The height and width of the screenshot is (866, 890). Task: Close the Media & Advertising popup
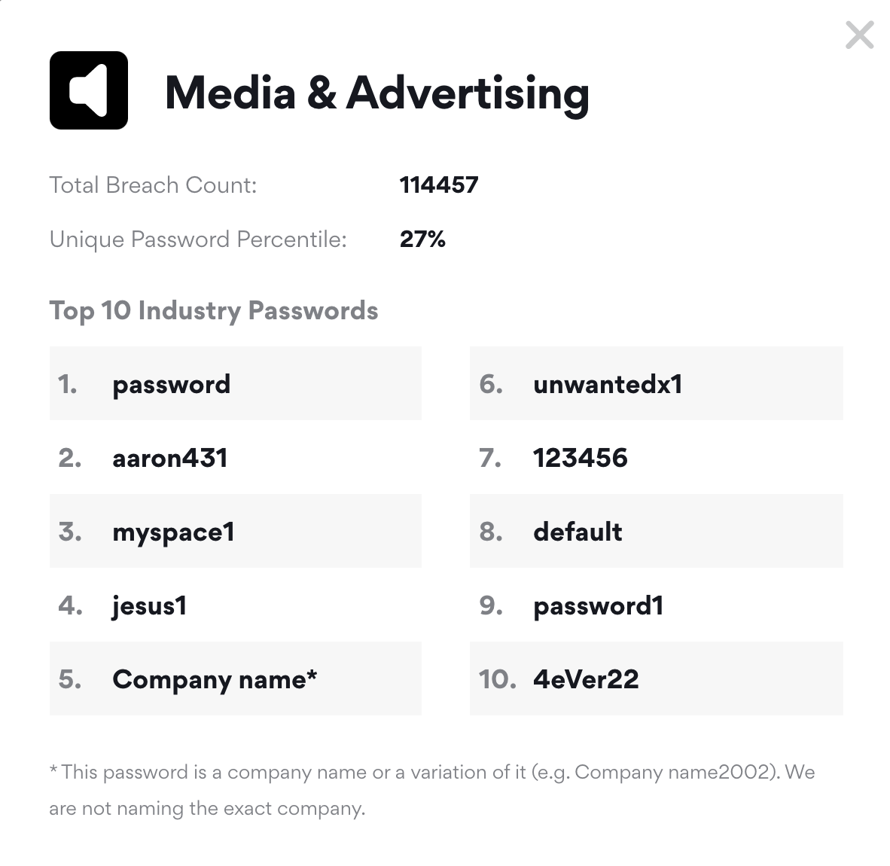point(859,35)
